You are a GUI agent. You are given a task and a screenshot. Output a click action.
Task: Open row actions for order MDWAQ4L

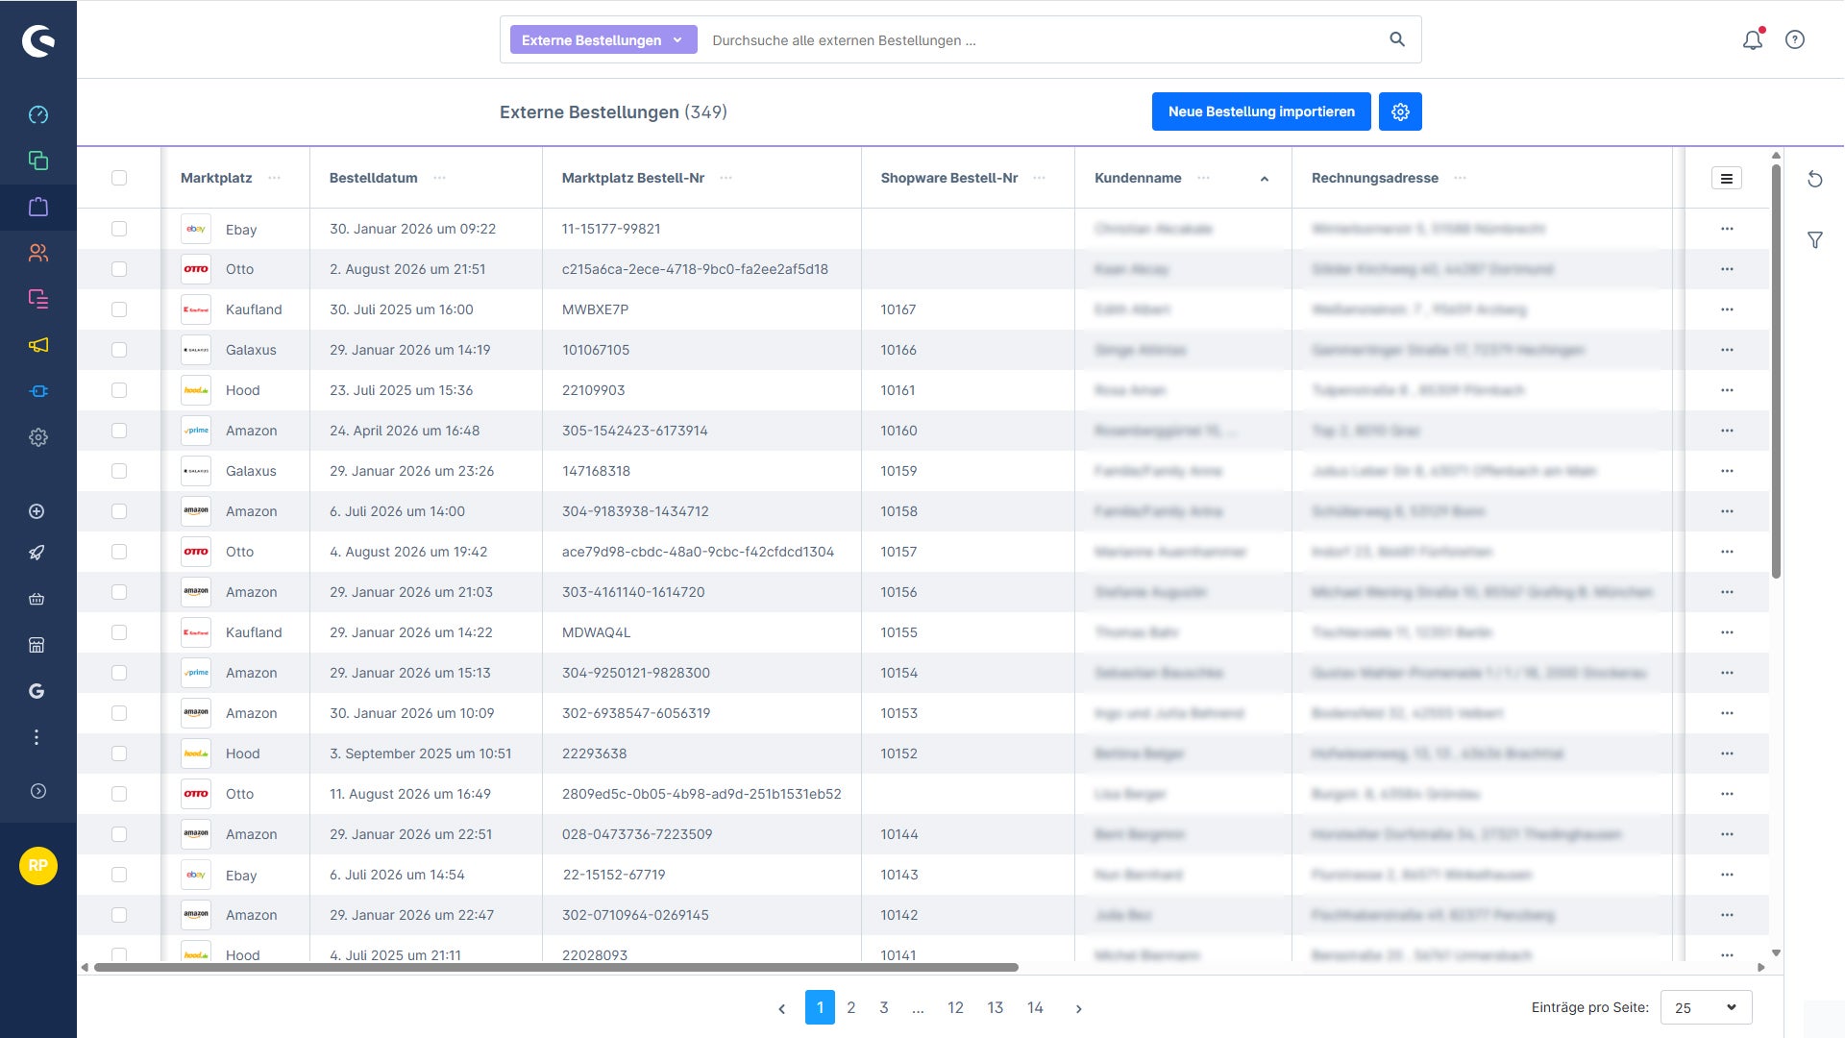[x=1727, y=632]
